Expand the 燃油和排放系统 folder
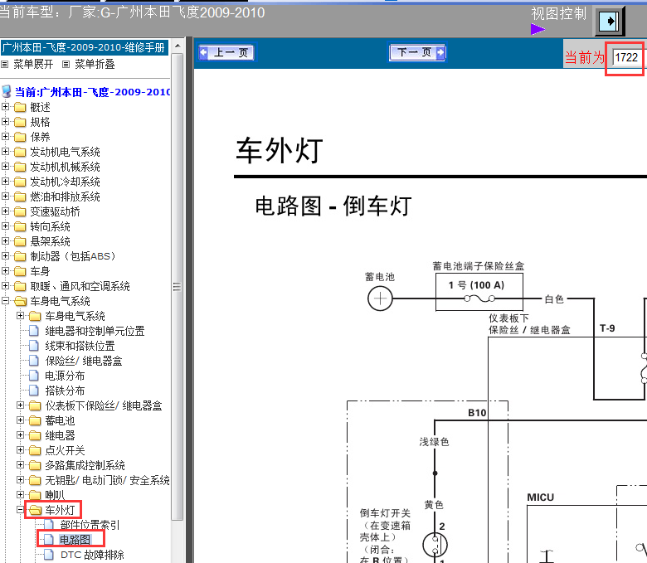 click(x=5, y=197)
